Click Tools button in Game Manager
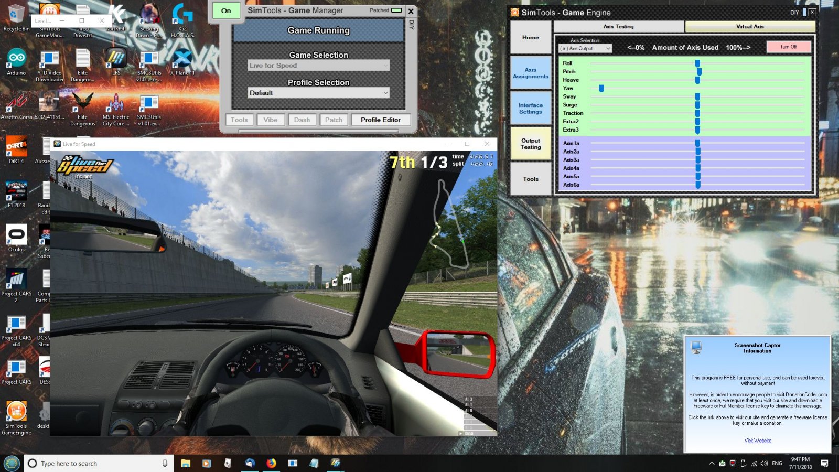The width and height of the screenshot is (839, 472). pos(239,120)
